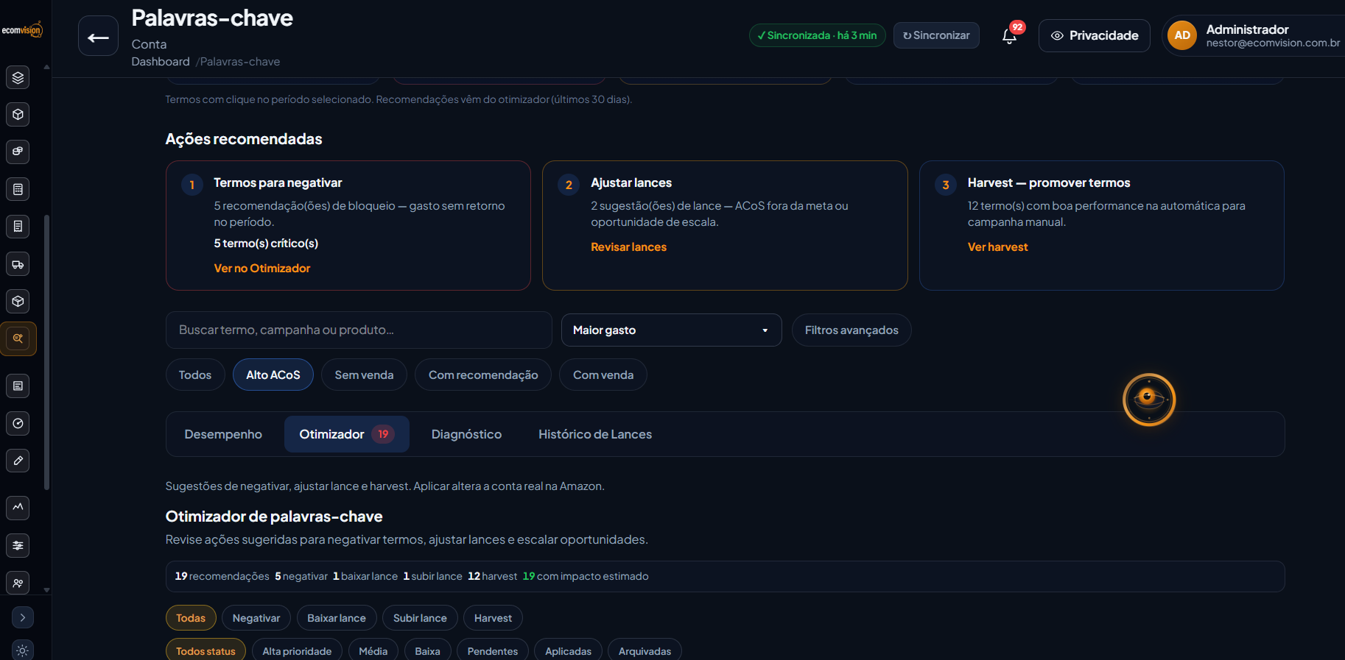This screenshot has height=660, width=1345.
Task: Open the Maior gasto sort dropdown
Action: [x=671, y=330]
